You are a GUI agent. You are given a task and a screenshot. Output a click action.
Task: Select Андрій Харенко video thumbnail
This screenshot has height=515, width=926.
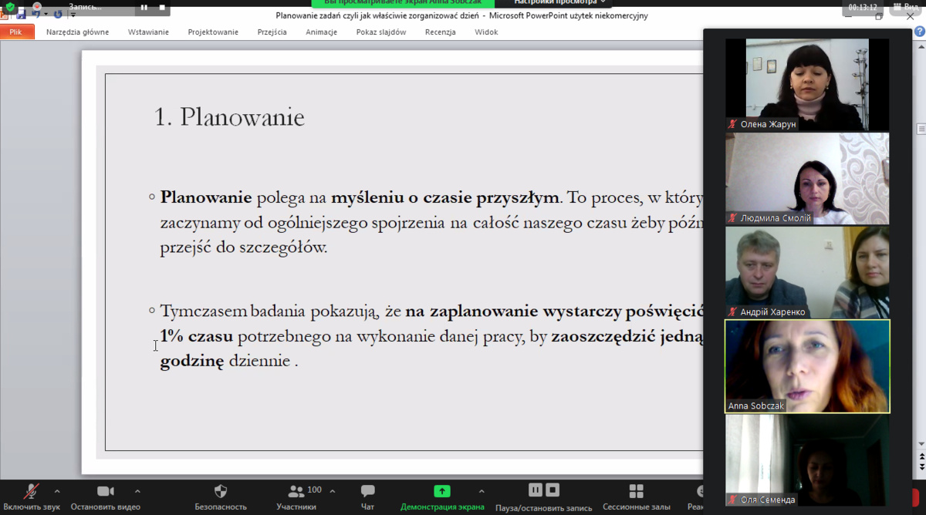(807, 272)
